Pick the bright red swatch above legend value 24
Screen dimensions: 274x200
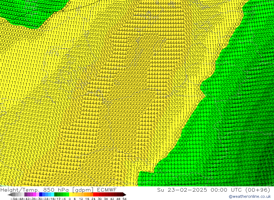(95, 195)
